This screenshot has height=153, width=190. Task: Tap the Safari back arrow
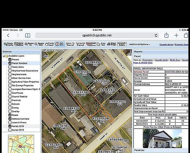pyautogui.click(x=8, y=35)
